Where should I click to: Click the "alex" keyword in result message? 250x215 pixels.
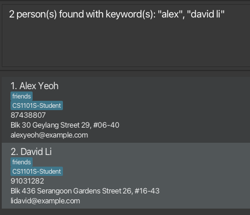170,15
